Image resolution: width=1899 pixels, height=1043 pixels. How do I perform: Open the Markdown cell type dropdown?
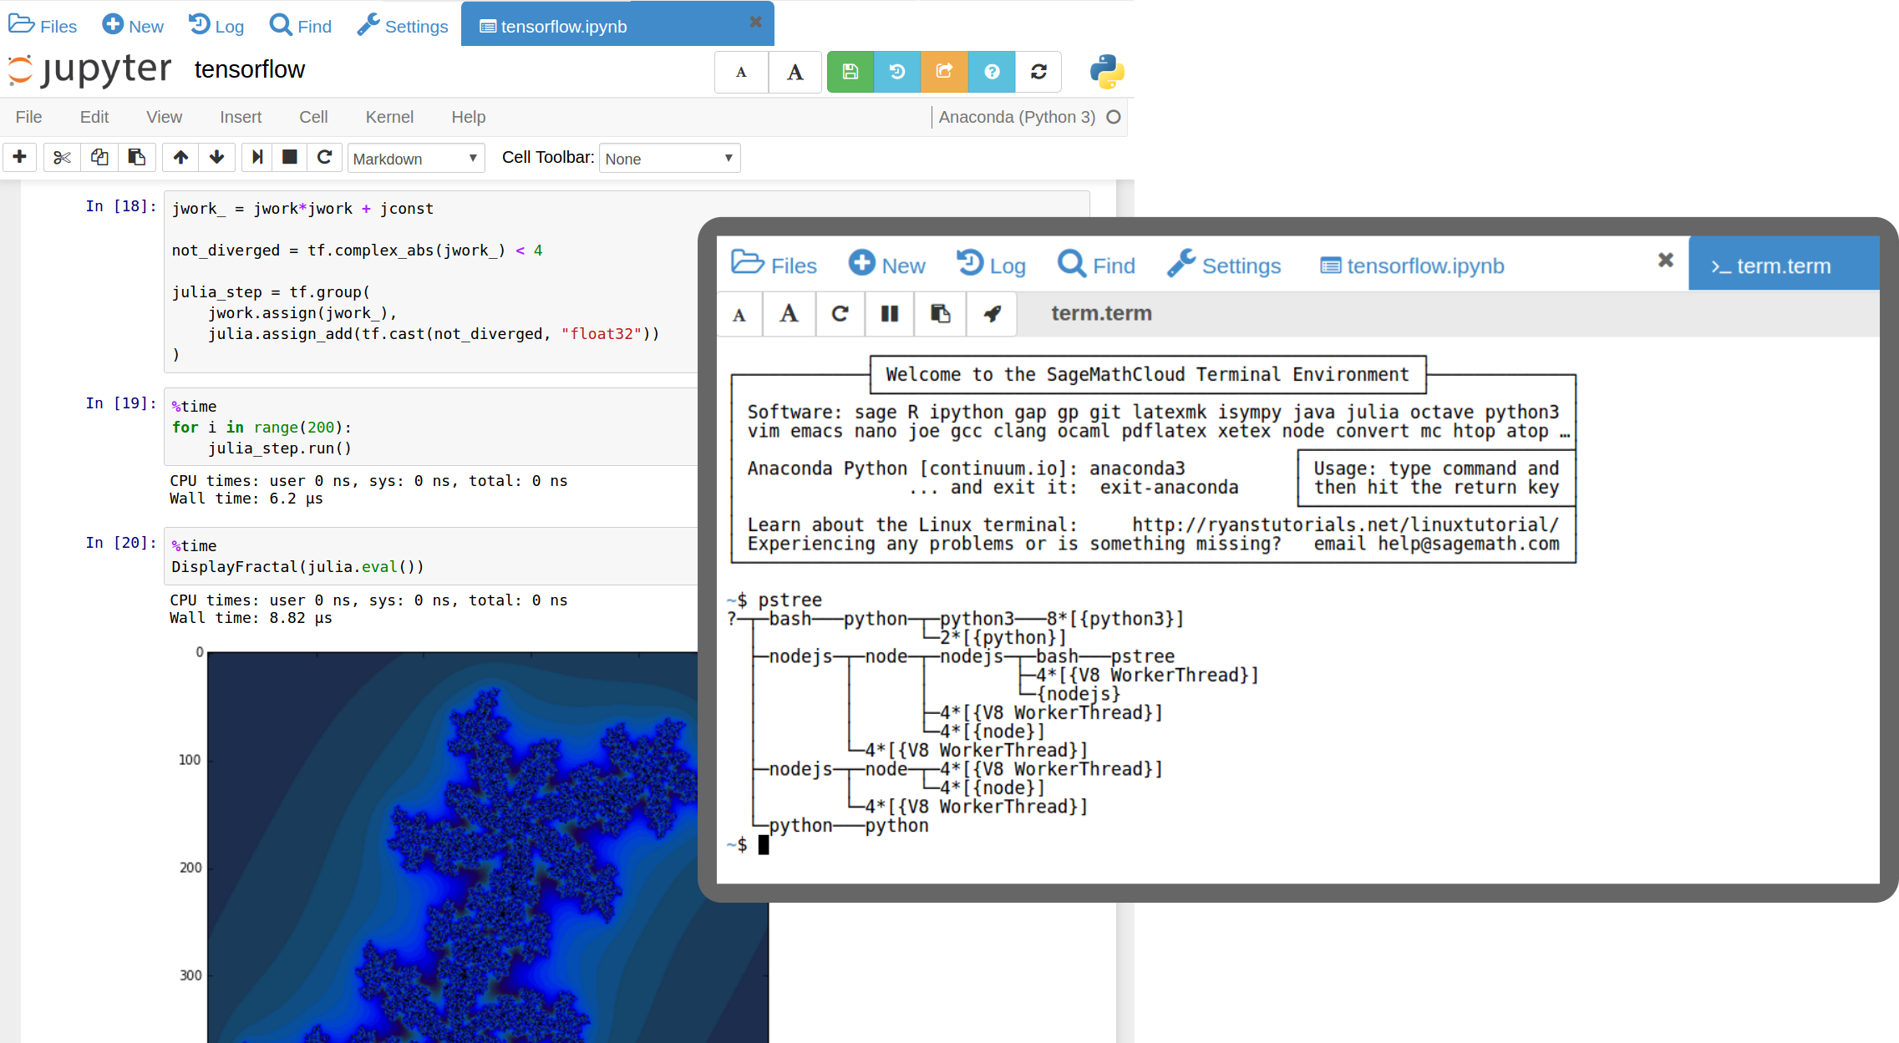tap(415, 159)
